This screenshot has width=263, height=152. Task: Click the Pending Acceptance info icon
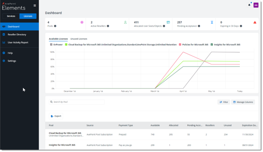pyautogui.click(x=199, y=26)
